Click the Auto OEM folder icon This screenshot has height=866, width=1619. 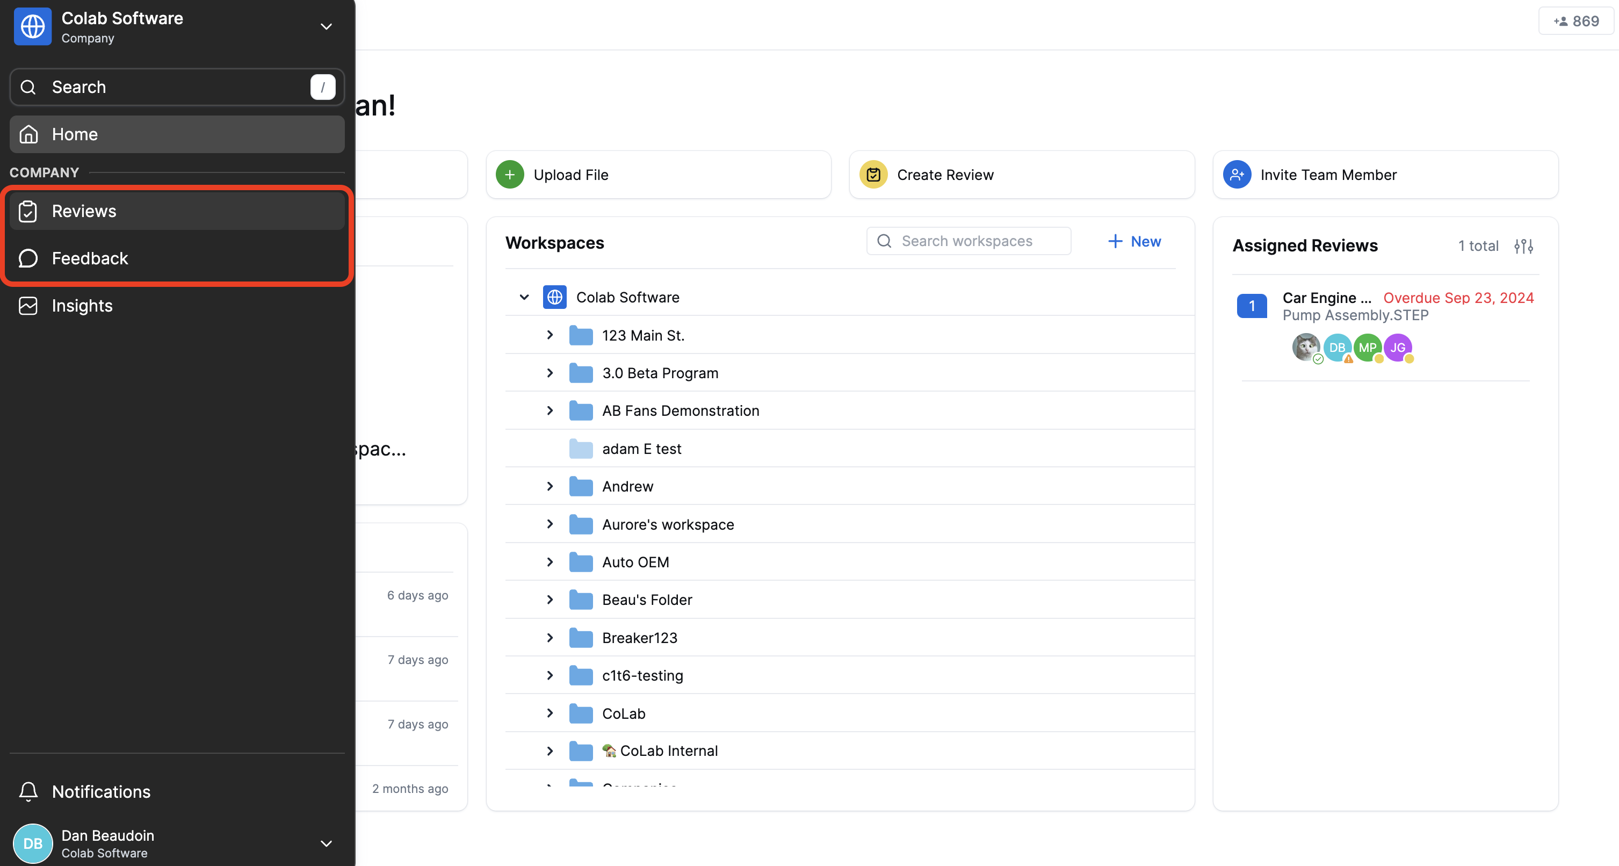581,562
